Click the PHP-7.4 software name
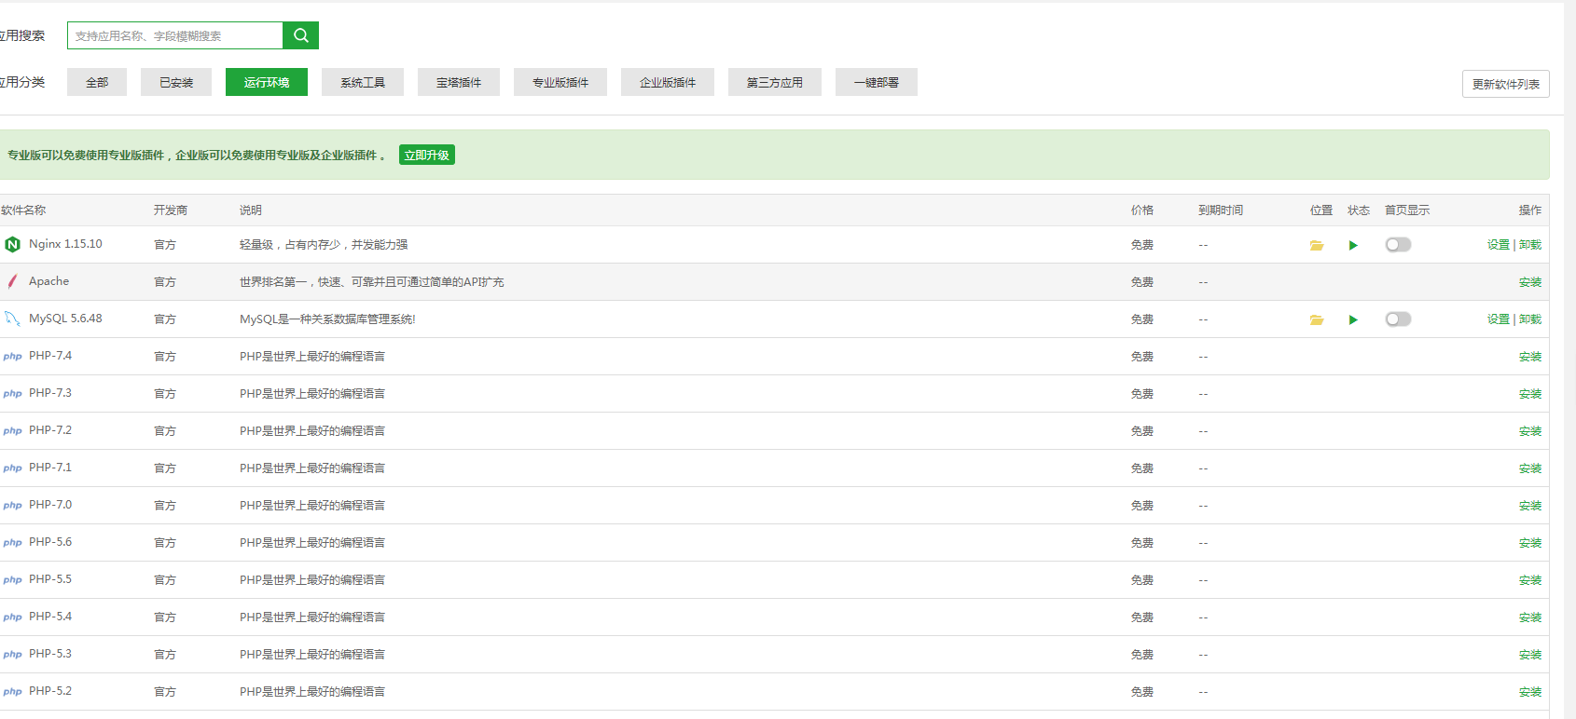This screenshot has width=1576, height=719. pyautogui.click(x=50, y=356)
